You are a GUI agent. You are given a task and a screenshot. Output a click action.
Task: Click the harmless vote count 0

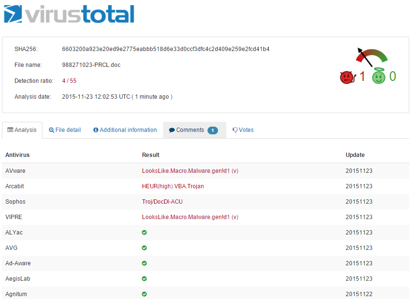click(x=393, y=77)
